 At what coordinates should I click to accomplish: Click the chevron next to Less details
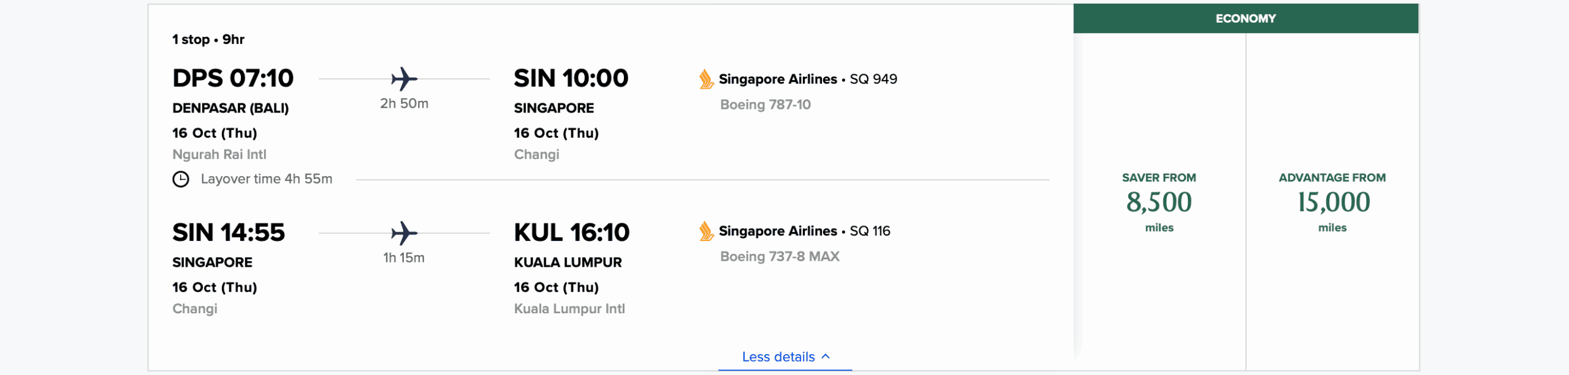pyautogui.click(x=826, y=356)
